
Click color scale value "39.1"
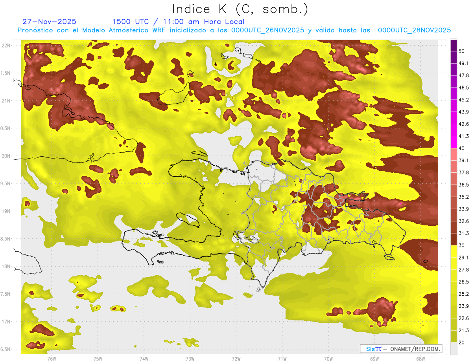click(463, 161)
